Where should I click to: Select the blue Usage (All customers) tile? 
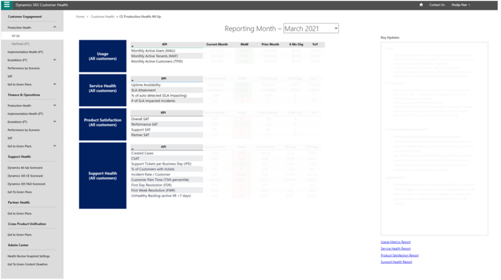click(x=103, y=56)
